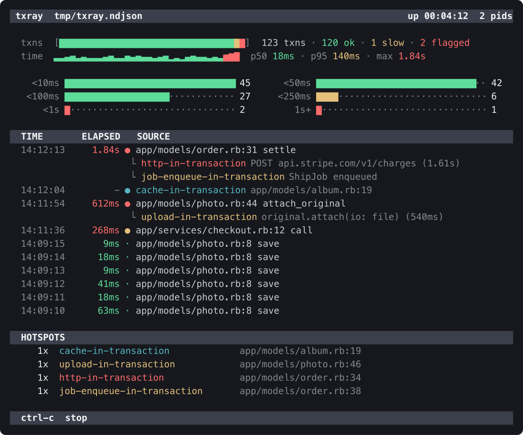Click the <50ms histogram bar
Viewport: 523px width, 435px height.
(396, 84)
